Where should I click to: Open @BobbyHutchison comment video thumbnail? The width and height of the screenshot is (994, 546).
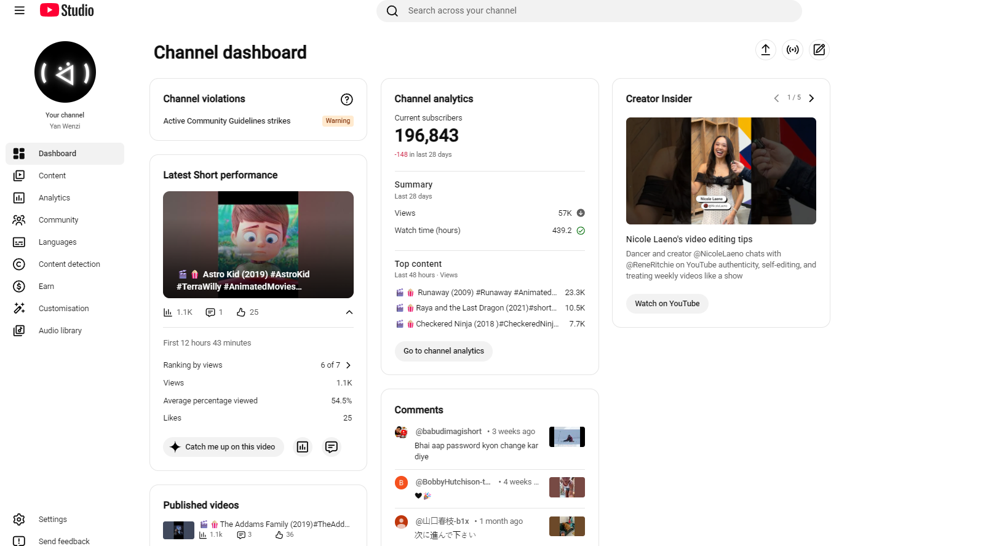(x=567, y=487)
